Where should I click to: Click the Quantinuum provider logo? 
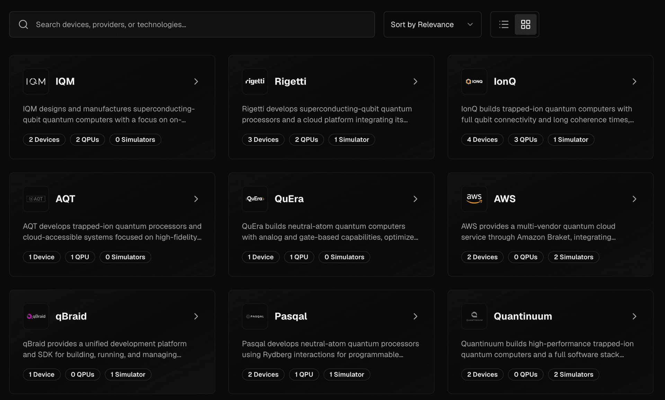coord(474,316)
